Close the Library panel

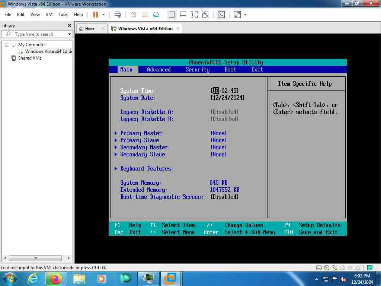tap(70, 26)
